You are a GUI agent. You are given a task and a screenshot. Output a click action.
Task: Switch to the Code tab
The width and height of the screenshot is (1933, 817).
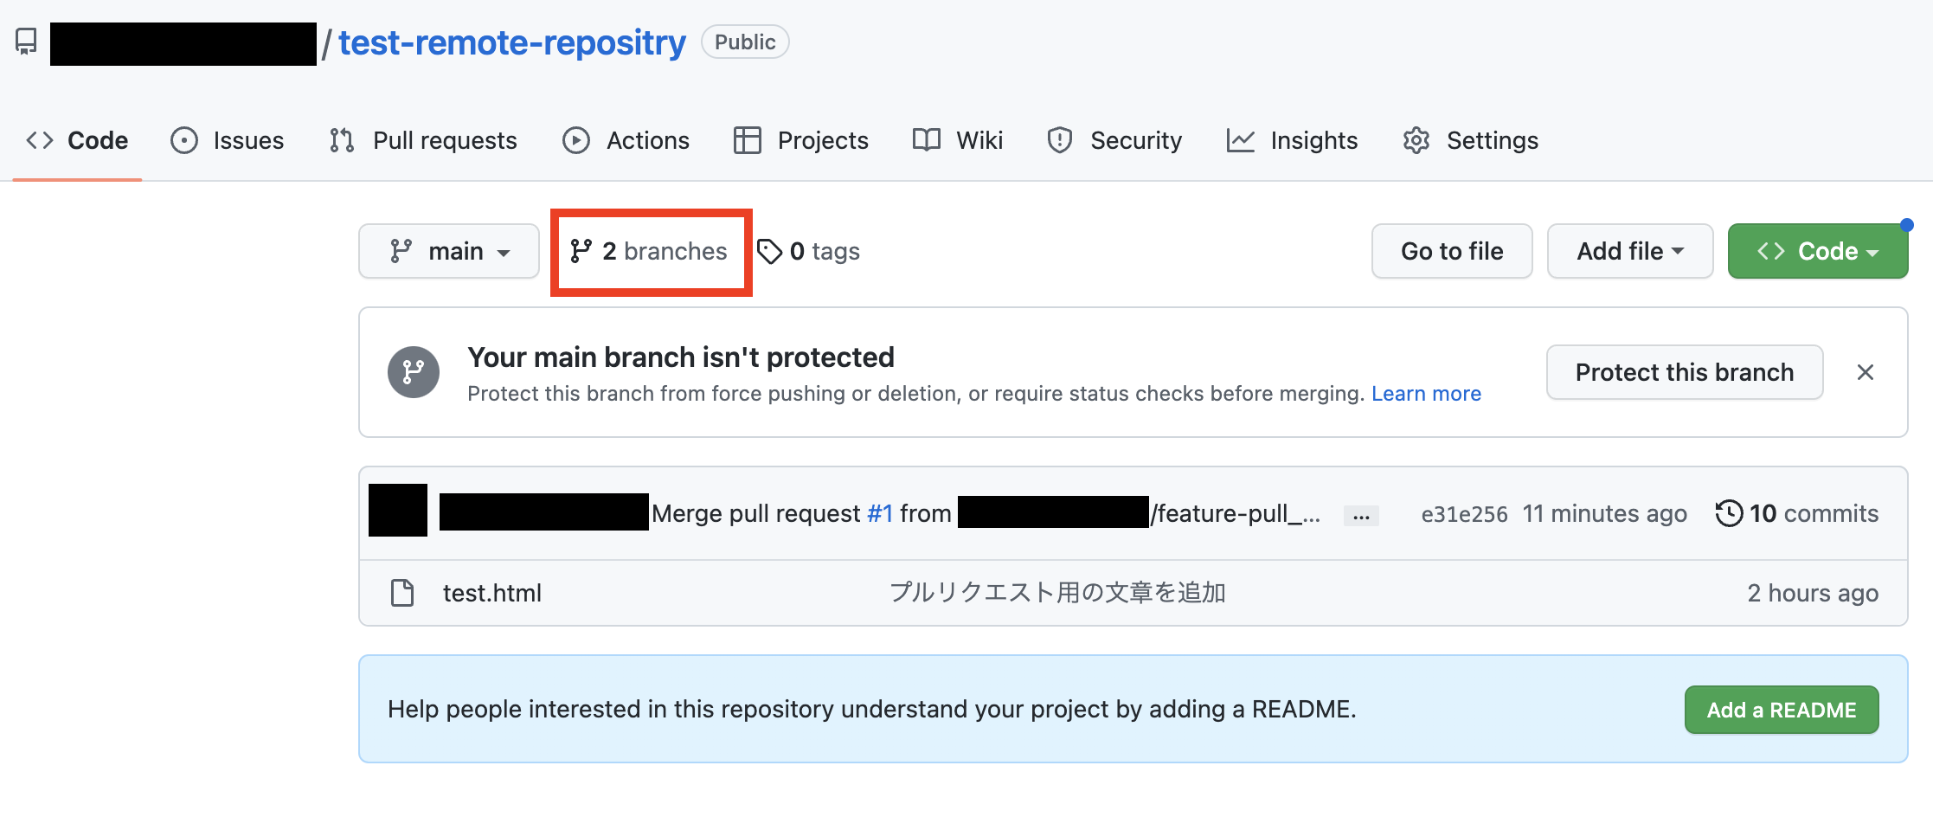tap(77, 140)
